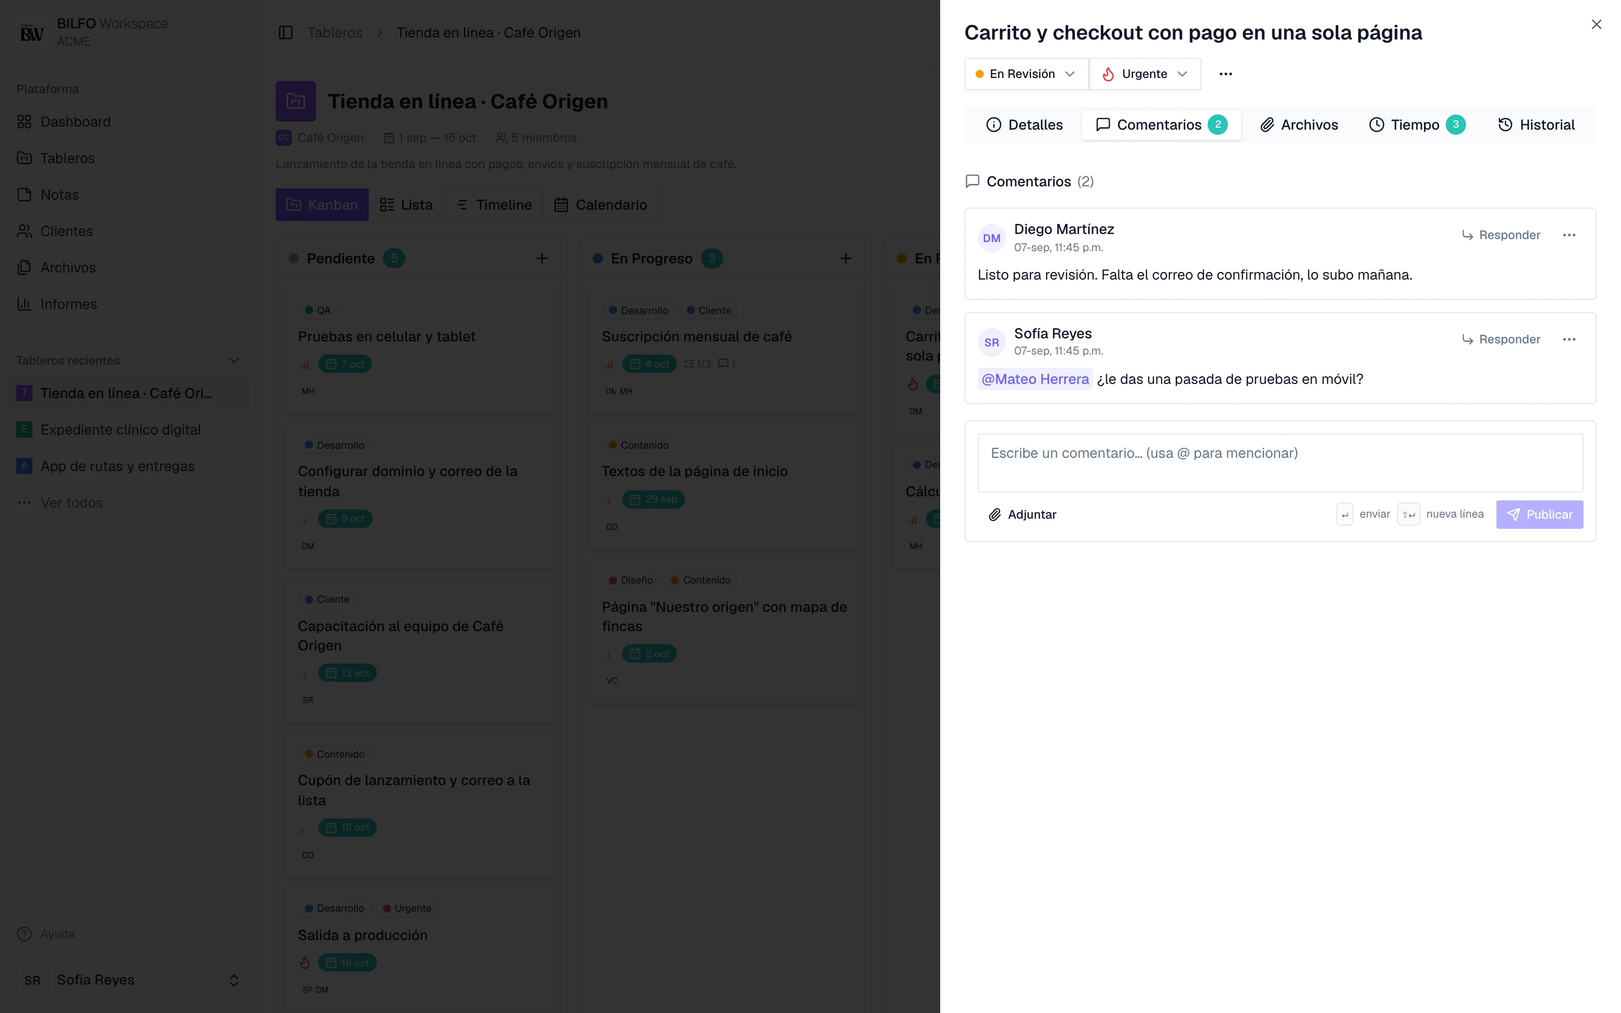Screen dimensions: 1621x1013
Task: Open the Urgente priority dropdown
Action: pyautogui.click(x=1145, y=74)
